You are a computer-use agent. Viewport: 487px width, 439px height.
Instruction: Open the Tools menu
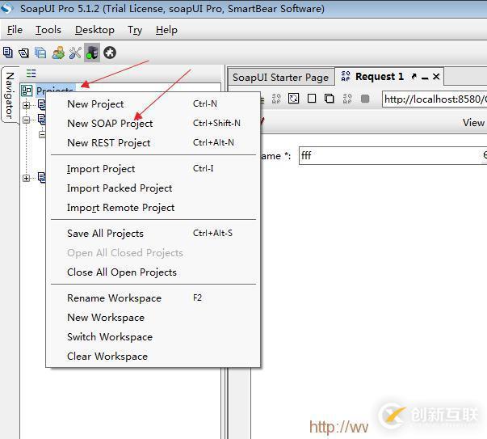coord(48,30)
